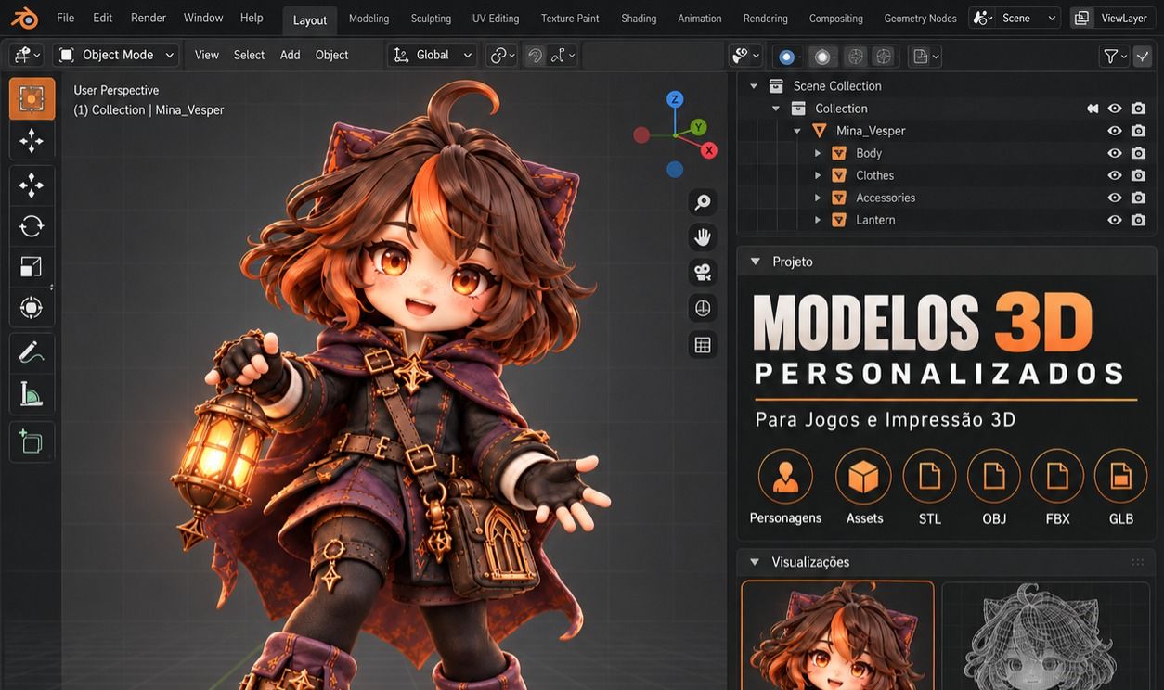This screenshot has width=1164, height=690.
Task: Hide the Clothes object with eye icon
Action: [1115, 175]
